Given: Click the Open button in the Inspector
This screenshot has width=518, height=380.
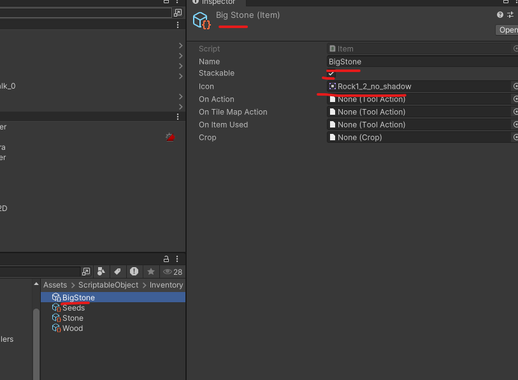Looking at the screenshot, I should pyautogui.click(x=507, y=30).
